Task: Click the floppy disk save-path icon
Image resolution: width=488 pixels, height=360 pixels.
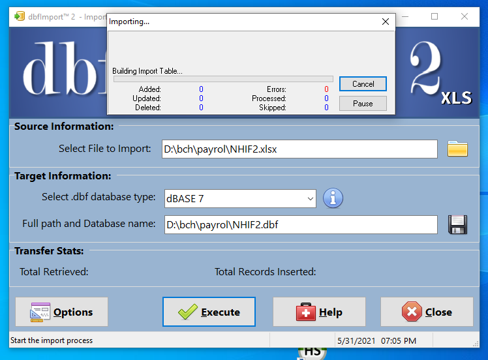Action: click(457, 224)
